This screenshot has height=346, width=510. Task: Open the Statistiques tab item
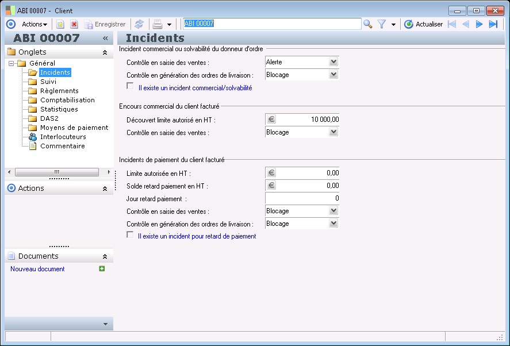[x=59, y=109]
